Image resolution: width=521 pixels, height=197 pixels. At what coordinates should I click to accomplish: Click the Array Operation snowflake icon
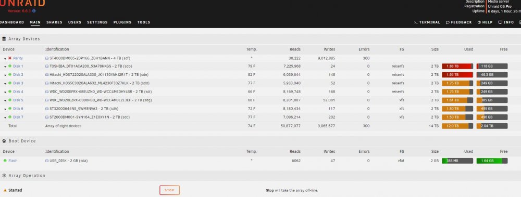[4, 176]
